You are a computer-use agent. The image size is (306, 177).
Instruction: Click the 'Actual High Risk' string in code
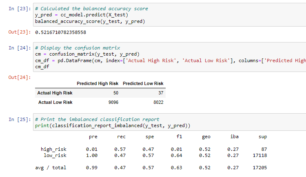pos(151,60)
